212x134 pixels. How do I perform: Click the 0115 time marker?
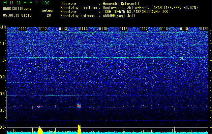(x=103, y=29)
